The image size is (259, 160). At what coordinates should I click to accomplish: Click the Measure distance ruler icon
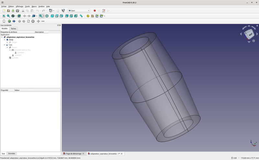click(x=81, y=16)
